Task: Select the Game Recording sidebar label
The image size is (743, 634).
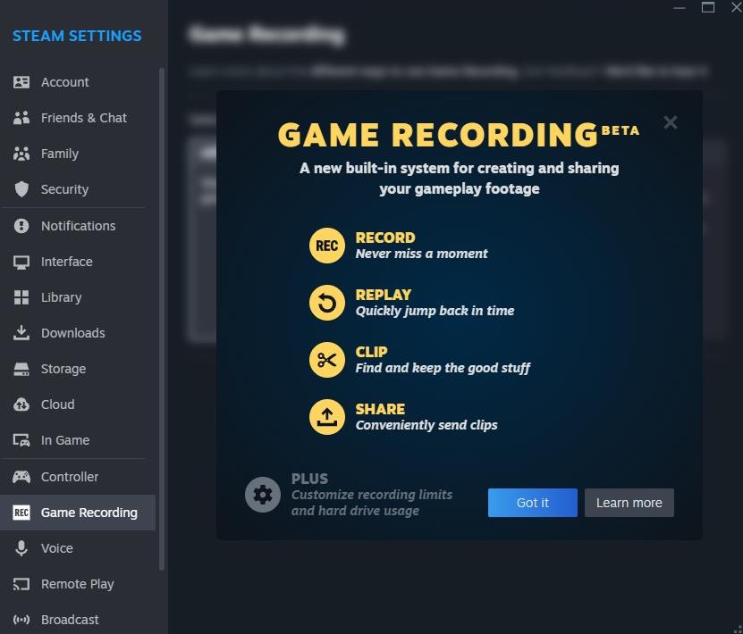Action: 89,513
